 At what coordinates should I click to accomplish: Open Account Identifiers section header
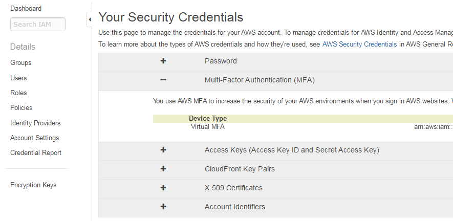coord(275,208)
